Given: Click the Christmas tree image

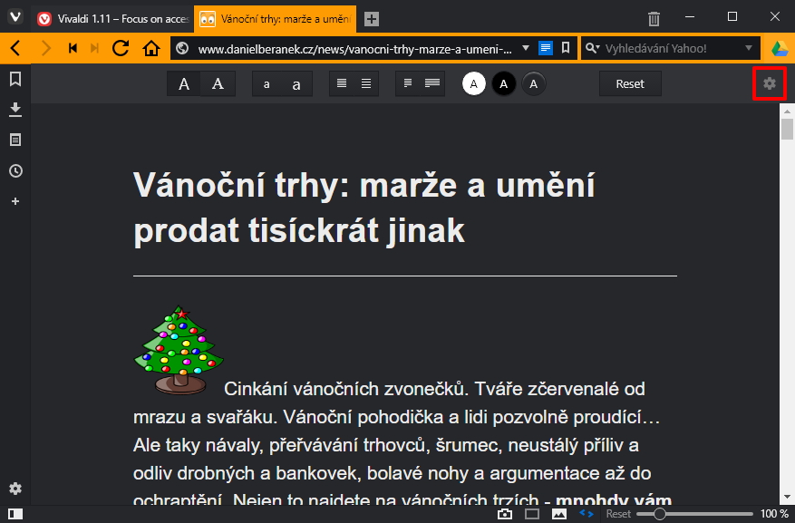Looking at the screenshot, I should coord(179,350).
